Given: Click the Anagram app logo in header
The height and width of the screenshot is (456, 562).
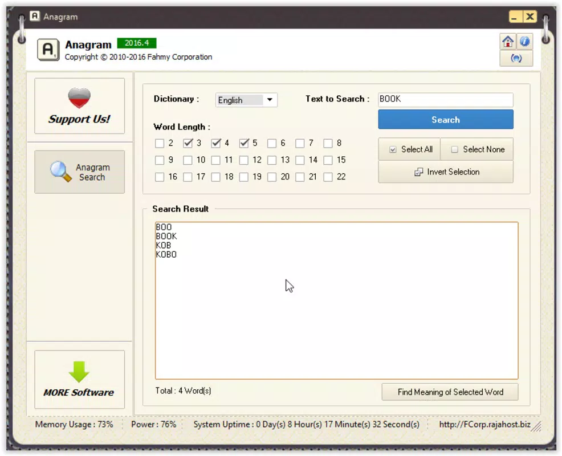Looking at the screenshot, I should [48, 50].
